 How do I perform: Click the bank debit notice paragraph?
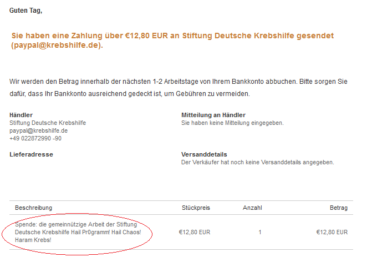[x=179, y=88]
